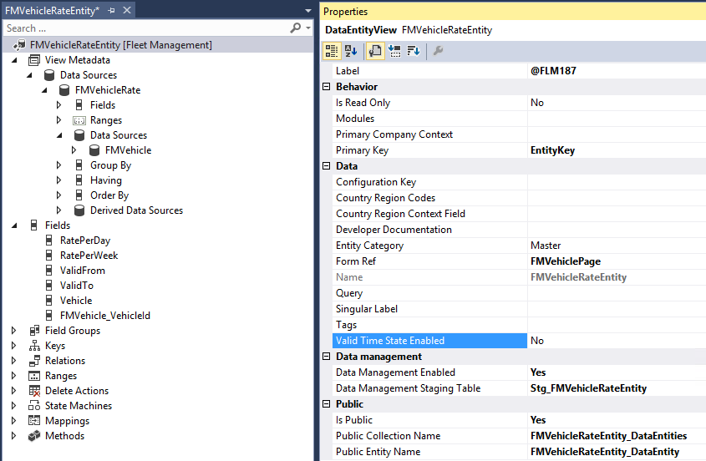Click the FMVehicleRate database icon

(64, 90)
